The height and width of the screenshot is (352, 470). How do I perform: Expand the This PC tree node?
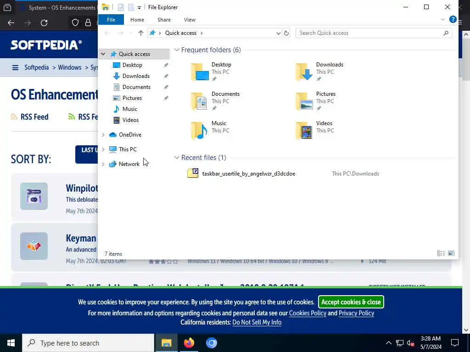tap(103, 149)
